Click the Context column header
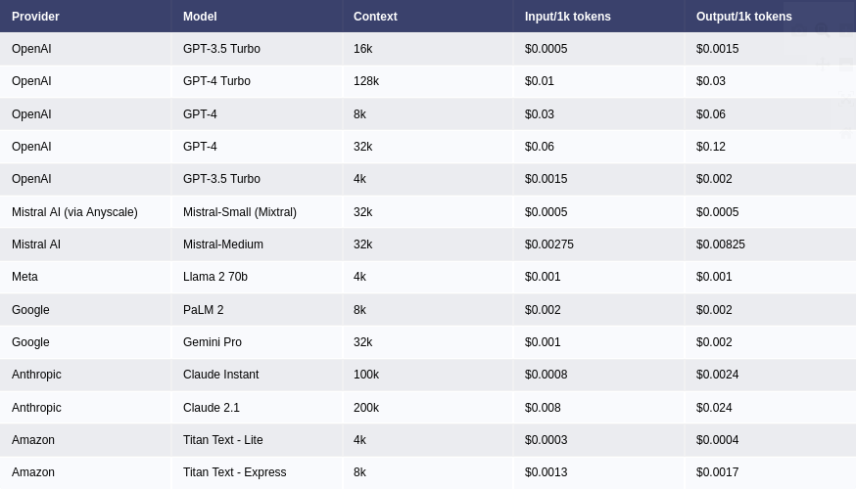Viewport: 856px width, 489px height. (x=375, y=17)
